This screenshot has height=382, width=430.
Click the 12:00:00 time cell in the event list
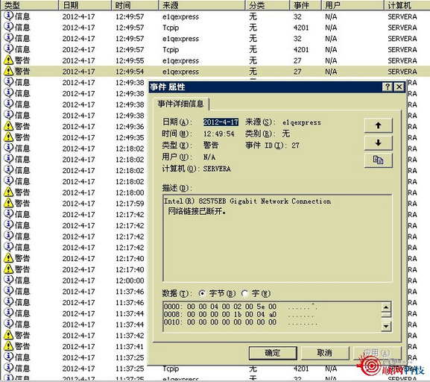point(130,281)
